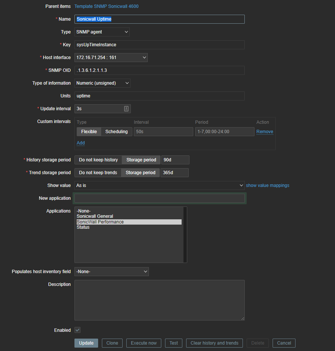The height and width of the screenshot is (351, 335).
Task: Expand Populates host inventory field dropdown
Action: [x=111, y=272]
